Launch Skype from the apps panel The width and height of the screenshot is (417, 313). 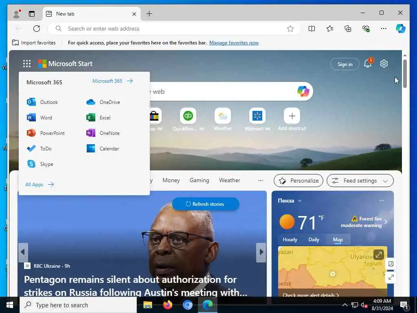(40, 164)
